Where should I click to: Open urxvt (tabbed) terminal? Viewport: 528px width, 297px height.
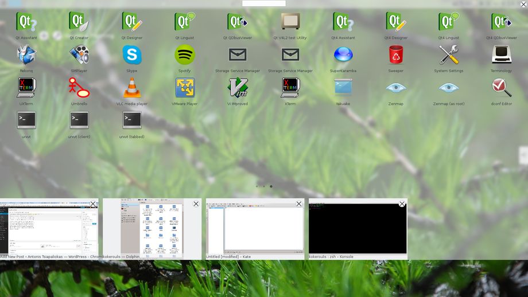point(132,120)
